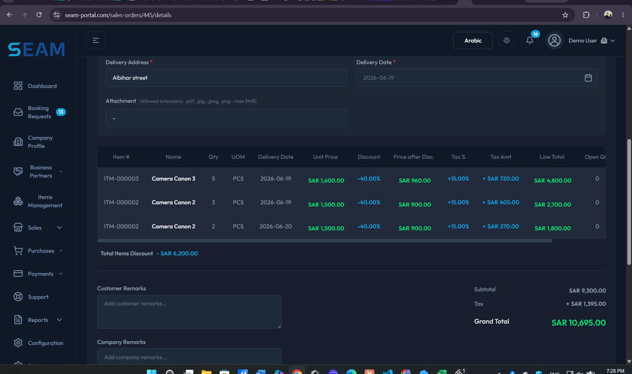Open Items Management menu item
This screenshot has height=374, width=632.
pyautogui.click(x=45, y=201)
